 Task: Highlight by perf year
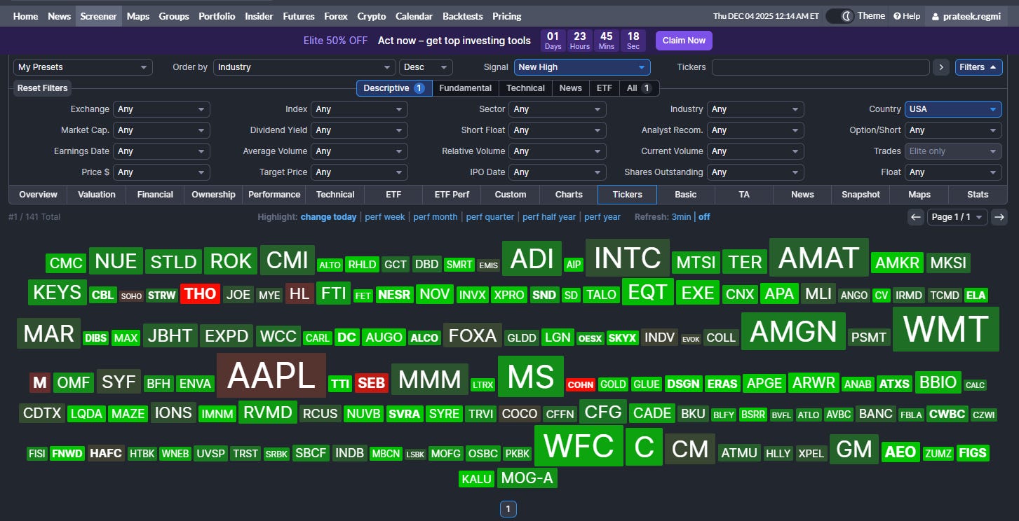pos(602,217)
